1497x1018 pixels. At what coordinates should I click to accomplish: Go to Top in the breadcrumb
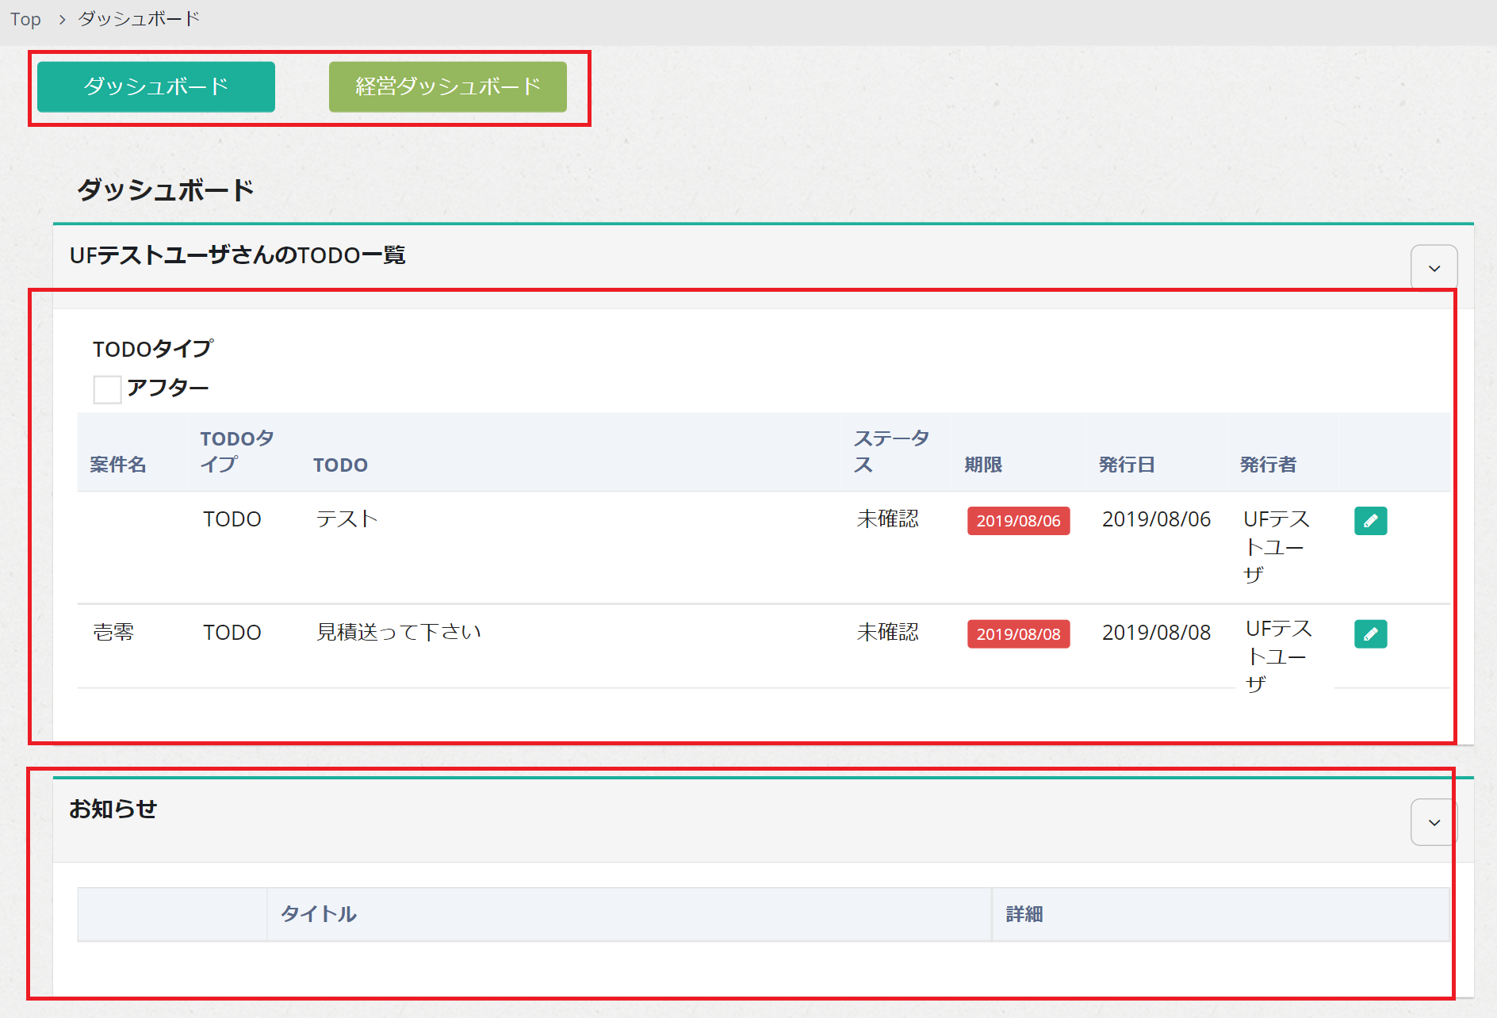pos(25,19)
